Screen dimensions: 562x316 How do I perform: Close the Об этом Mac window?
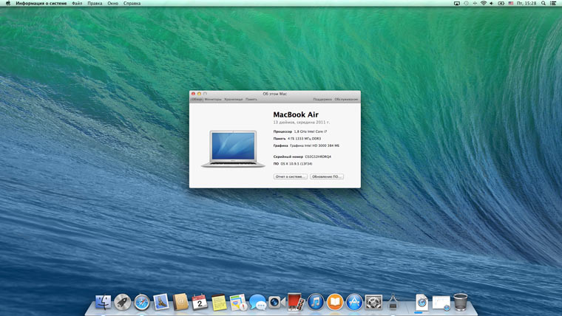click(193, 94)
